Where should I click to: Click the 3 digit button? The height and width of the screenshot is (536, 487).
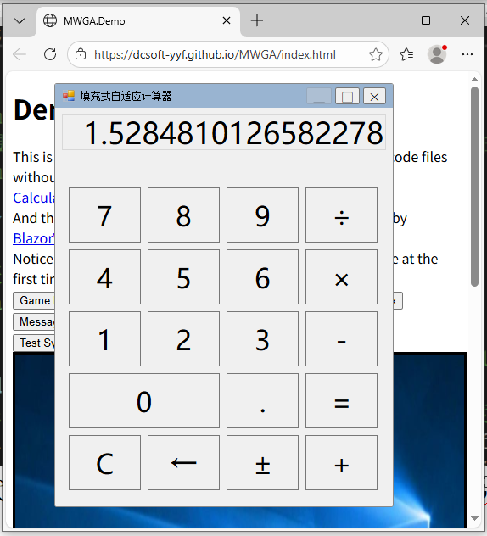pos(262,338)
